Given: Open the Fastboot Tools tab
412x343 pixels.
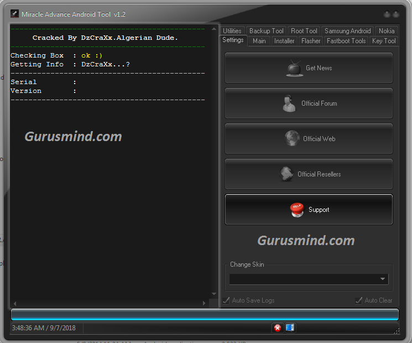Looking at the screenshot, I should [346, 41].
